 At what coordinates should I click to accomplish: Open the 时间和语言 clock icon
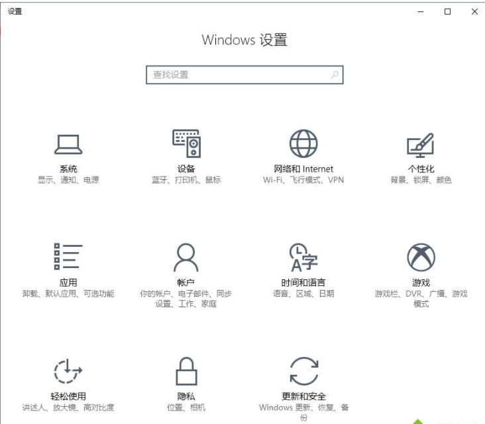(303, 257)
